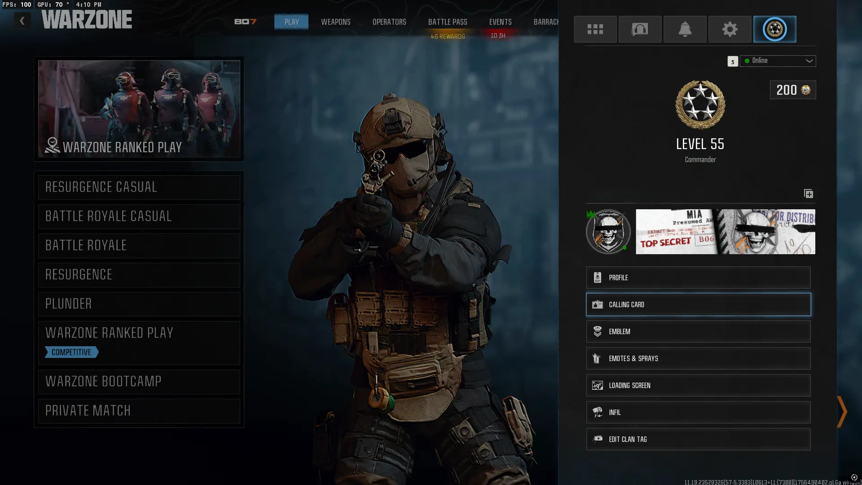The height and width of the screenshot is (485, 862).
Task: Switch to the OPERATORS tab
Action: pos(389,22)
